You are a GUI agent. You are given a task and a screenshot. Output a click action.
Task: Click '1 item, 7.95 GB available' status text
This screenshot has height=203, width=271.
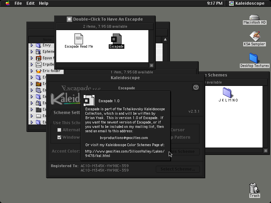(x=132, y=72)
